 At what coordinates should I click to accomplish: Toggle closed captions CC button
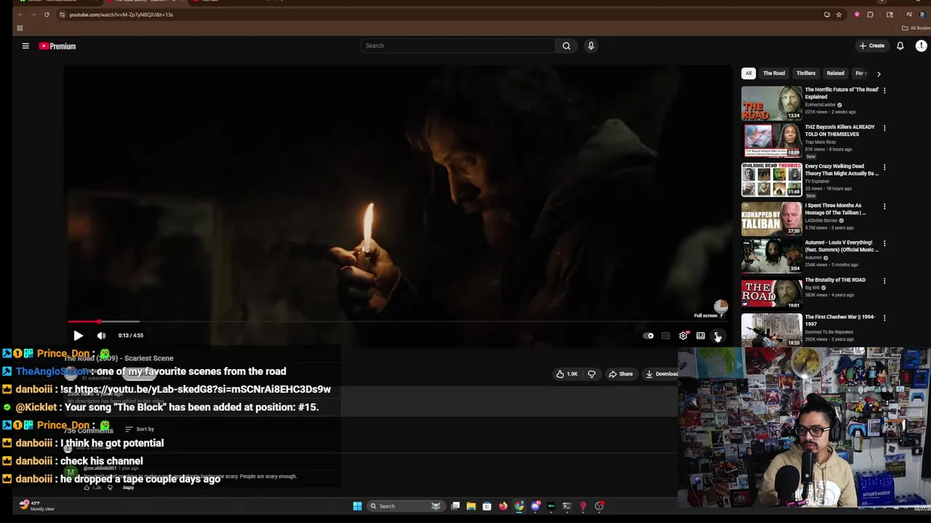click(666, 336)
